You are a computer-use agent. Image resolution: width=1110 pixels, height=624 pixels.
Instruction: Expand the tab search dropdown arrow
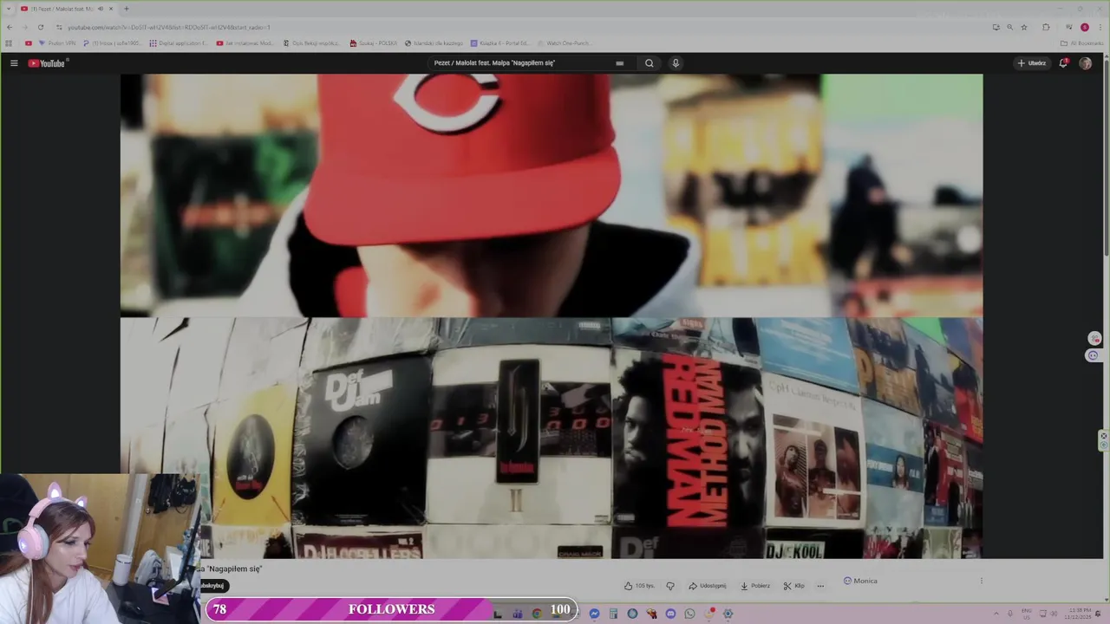(x=8, y=9)
